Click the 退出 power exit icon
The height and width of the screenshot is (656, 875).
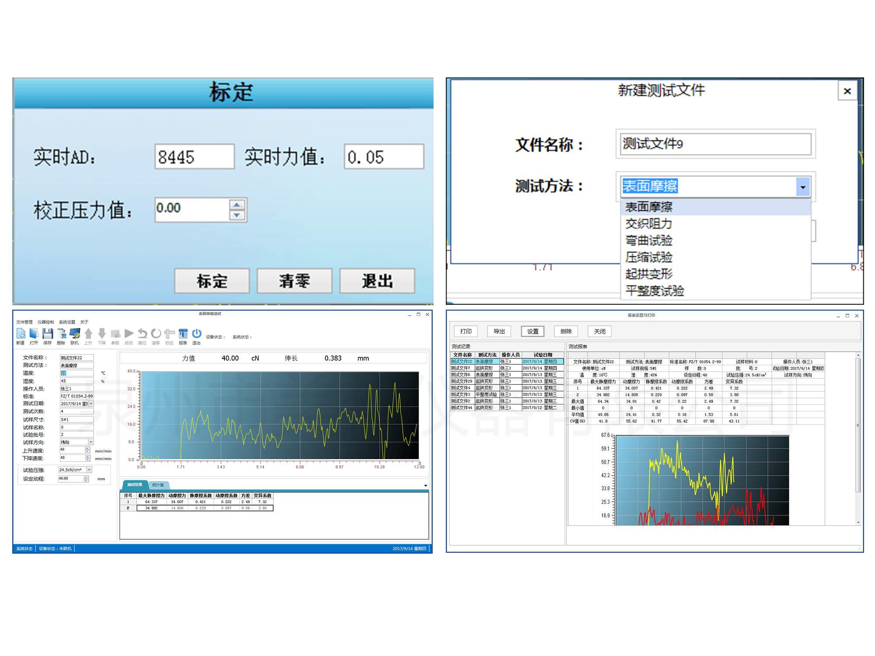pos(196,334)
